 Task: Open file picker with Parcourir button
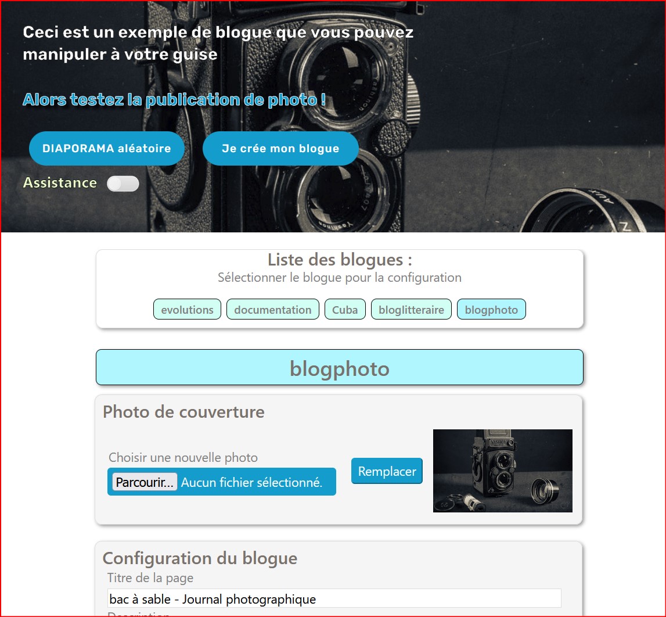pos(145,482)
